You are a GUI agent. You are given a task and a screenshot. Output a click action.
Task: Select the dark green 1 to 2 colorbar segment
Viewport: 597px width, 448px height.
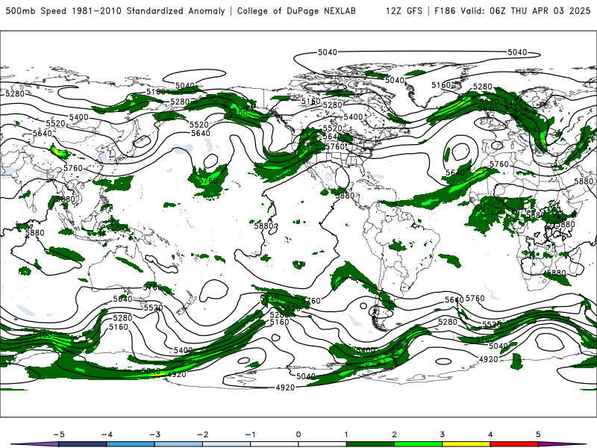click(x=370, y=444)
